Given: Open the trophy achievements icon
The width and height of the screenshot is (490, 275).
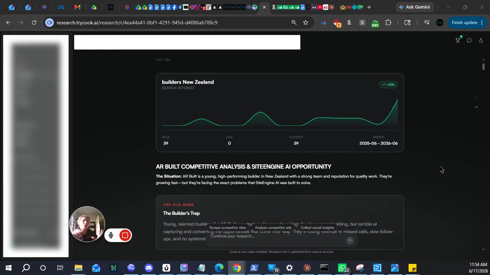Looking at the screenshot, I should point(458,40).
